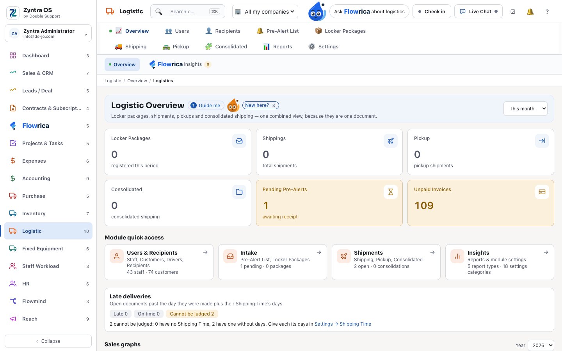Open the Reach module

point(48,319)
